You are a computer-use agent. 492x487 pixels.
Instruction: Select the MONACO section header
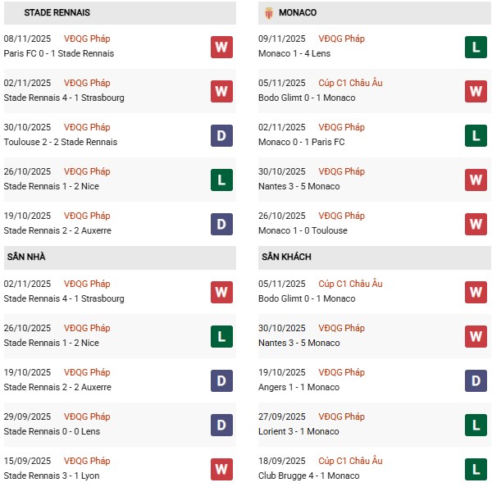297,13
